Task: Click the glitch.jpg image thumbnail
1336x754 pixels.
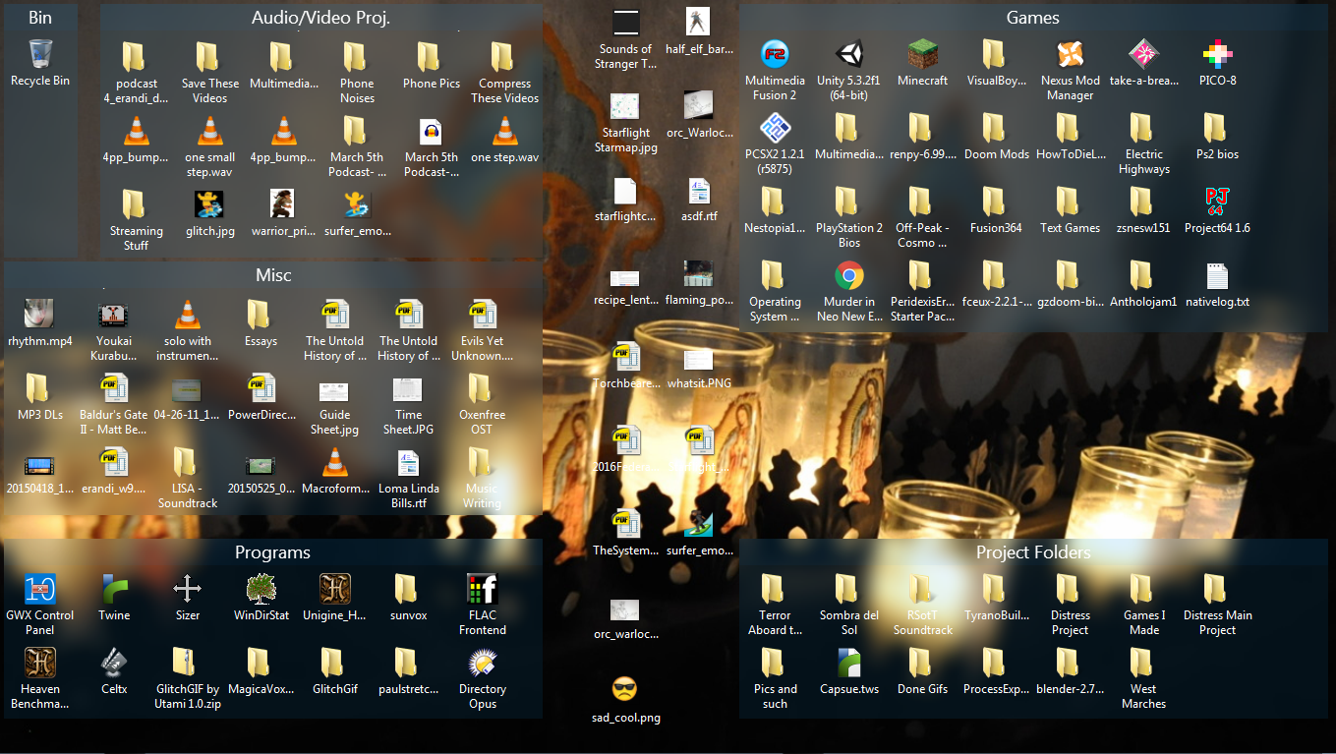Action: (209, 204)
